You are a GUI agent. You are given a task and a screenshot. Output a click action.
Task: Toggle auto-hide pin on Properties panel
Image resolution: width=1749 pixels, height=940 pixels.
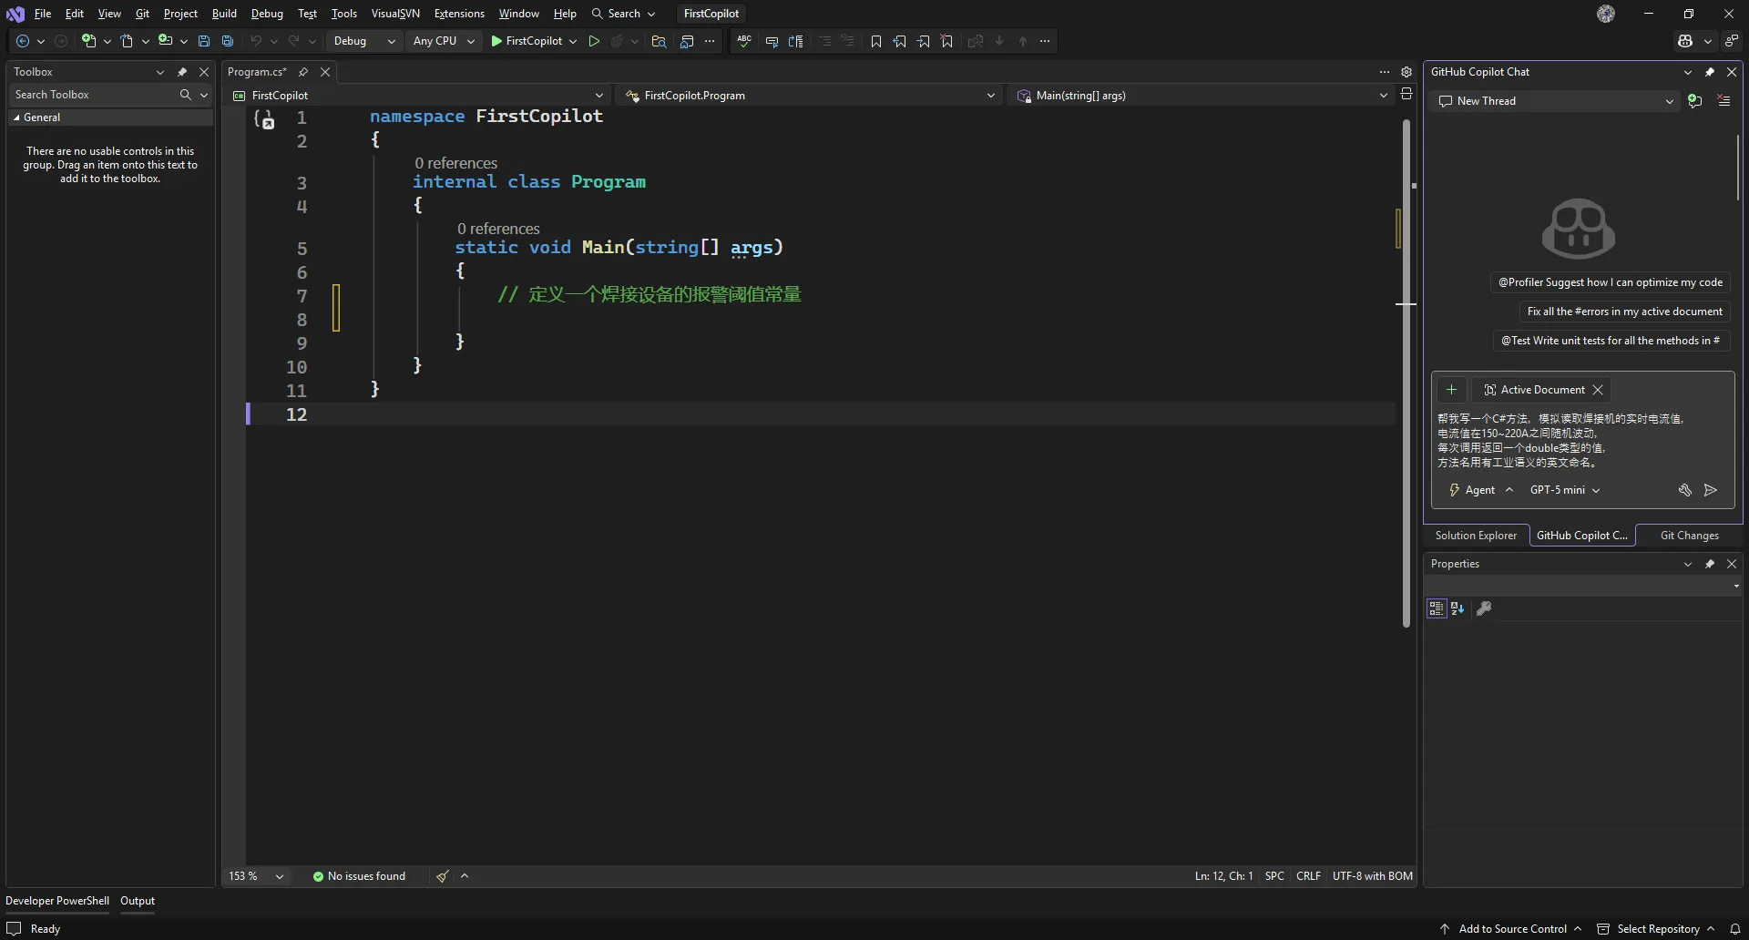tap(1710, 564)
